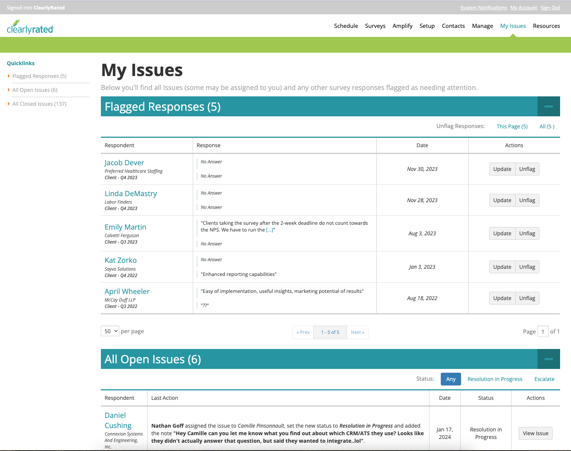This screenshot has width=571, height=451.
Task: Open the Setup menu
Action: [x=427, y=26]
